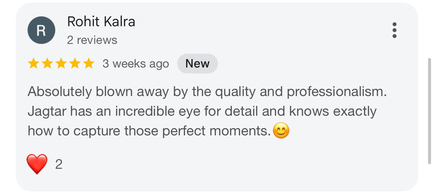Open Rohit Kalra's reviewer profile name
The image size is (434, 196).
101,22
